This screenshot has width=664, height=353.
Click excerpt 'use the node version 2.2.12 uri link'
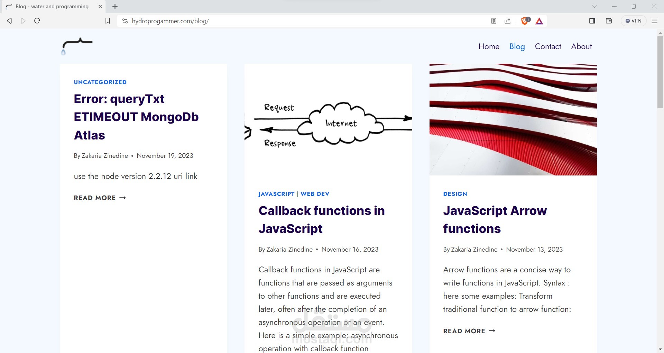136,176
